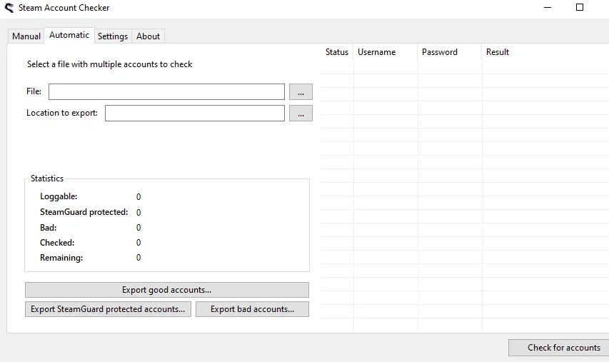Export SteamGuard protected accounts
Image resolution: width=609 pixels, height=362 pixels.
click(108, 309)
